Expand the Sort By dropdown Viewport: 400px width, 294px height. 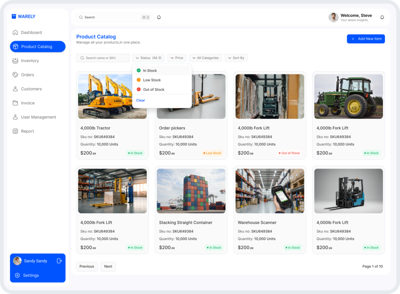[236, 58]
